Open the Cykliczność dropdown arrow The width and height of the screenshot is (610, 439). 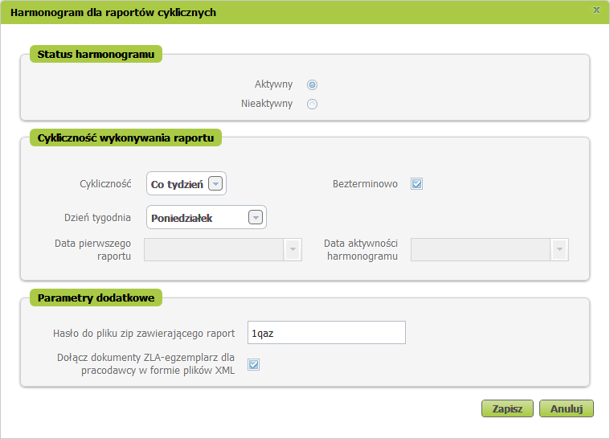coord(215,183)
